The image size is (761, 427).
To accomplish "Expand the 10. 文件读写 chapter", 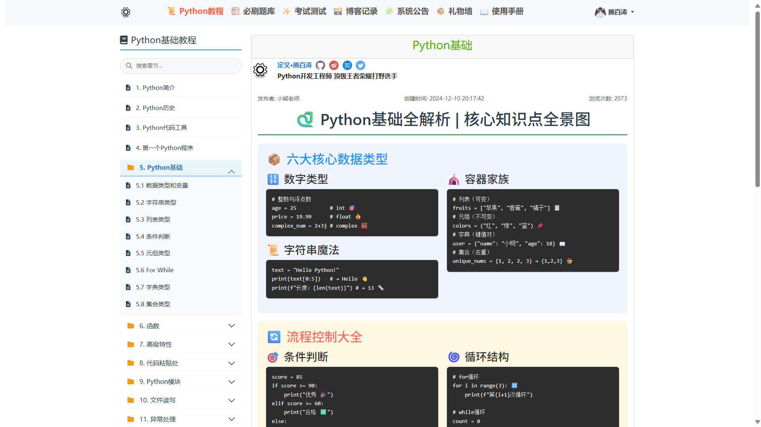I will pos(232,400).
